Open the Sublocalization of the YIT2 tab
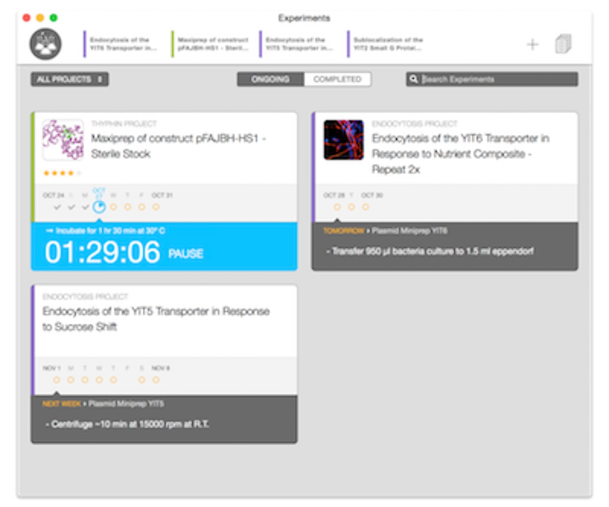 point(387,44)
